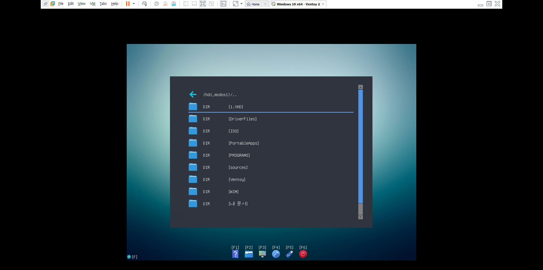The height and width of the screenshot is (270, 543).
Task: Toggle the library sidebar view
Action: [186, 4]
